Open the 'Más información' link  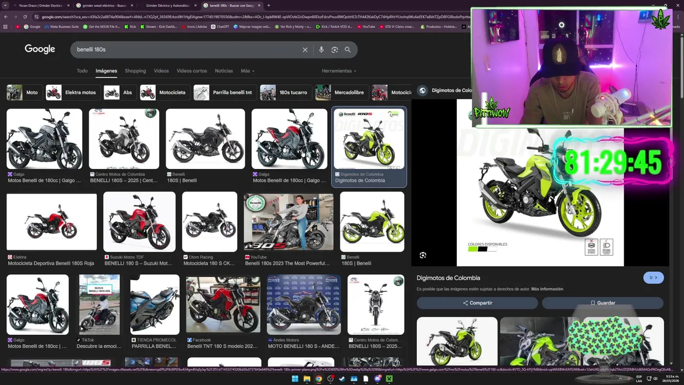547,289
